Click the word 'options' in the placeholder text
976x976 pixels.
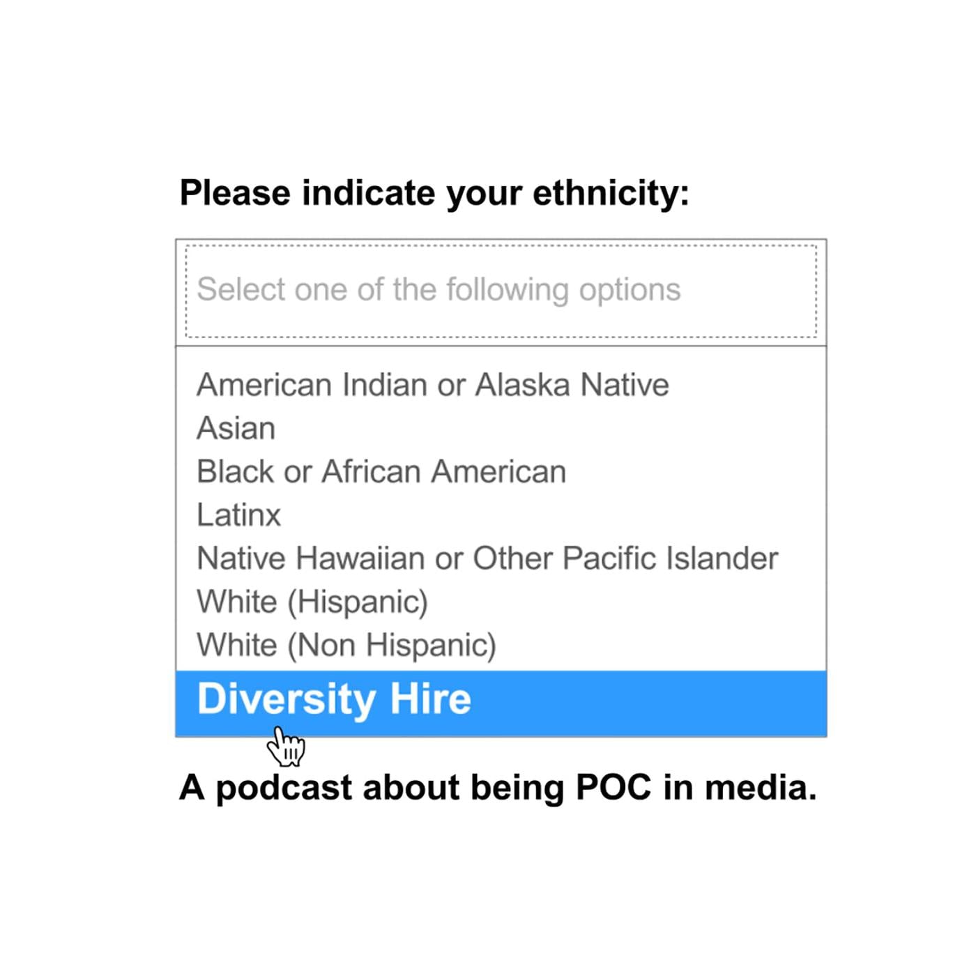tap(630, 291)
